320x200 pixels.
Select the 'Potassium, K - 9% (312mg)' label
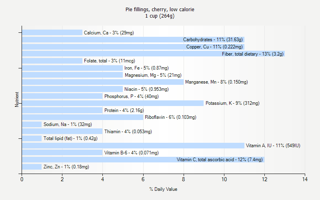click(x=232, y=103)
